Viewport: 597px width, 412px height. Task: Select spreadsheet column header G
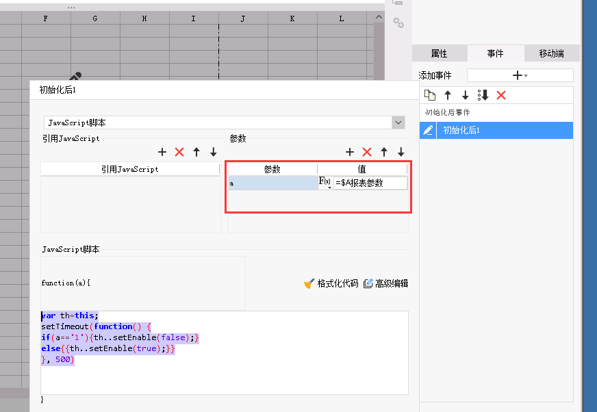95,18
